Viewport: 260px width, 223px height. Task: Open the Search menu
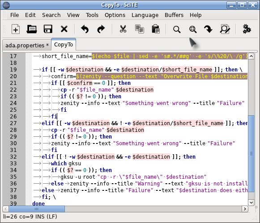point(51,15)
